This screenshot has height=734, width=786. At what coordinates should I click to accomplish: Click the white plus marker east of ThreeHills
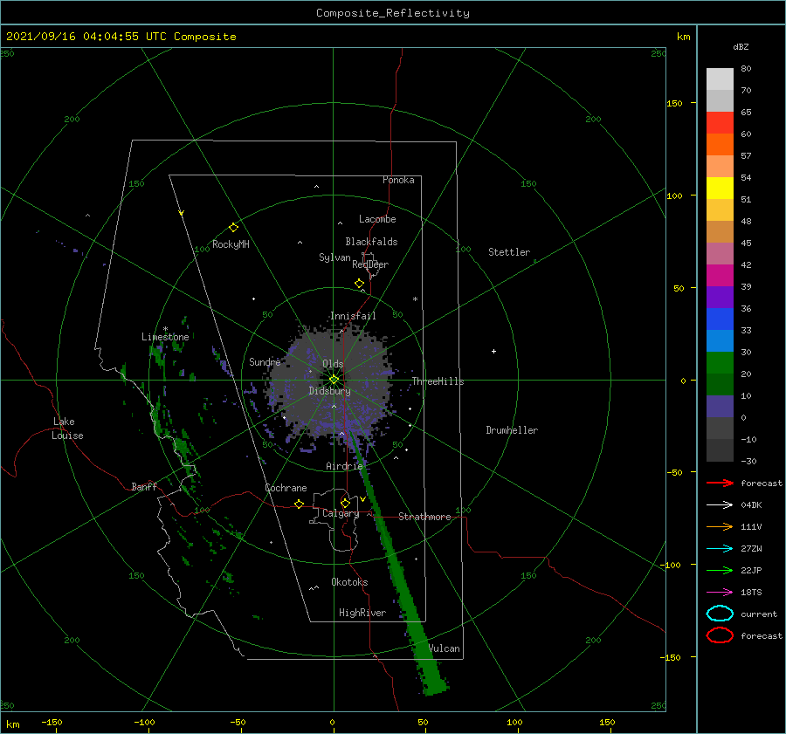493,351
